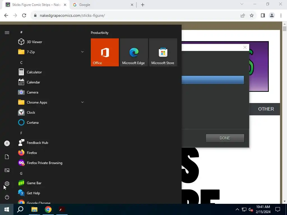287x215 pixels.
Task: Reload the current page
Action: 24,15
